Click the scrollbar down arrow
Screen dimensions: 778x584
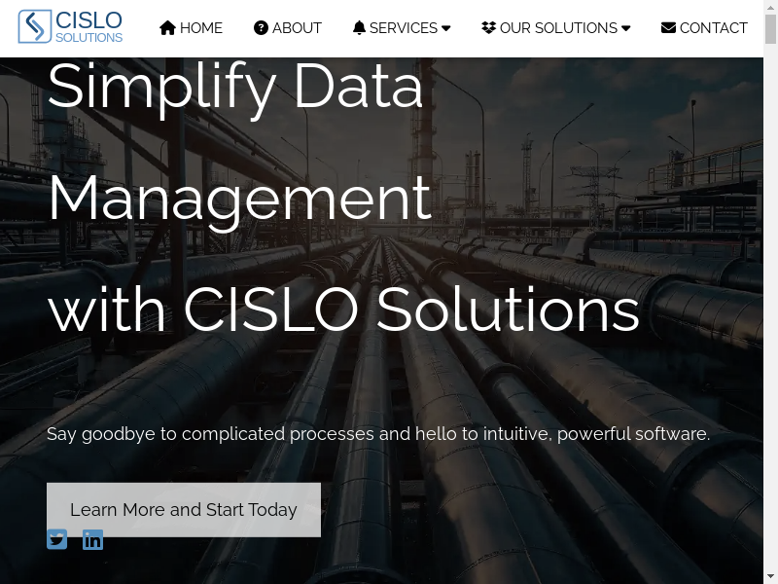[x=770, y=576]
